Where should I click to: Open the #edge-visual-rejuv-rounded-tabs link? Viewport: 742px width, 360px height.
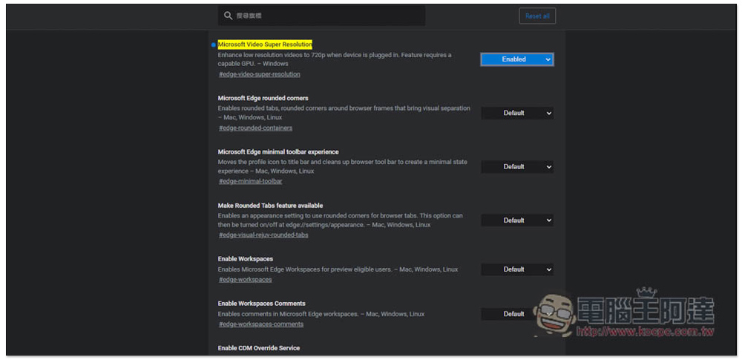click(263, 235)
